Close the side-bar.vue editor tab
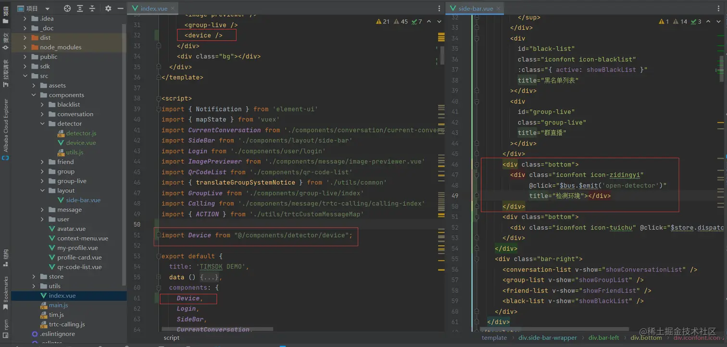Image resolution: width=727 pixels, height=347 pixels. (x=498, y=9)
